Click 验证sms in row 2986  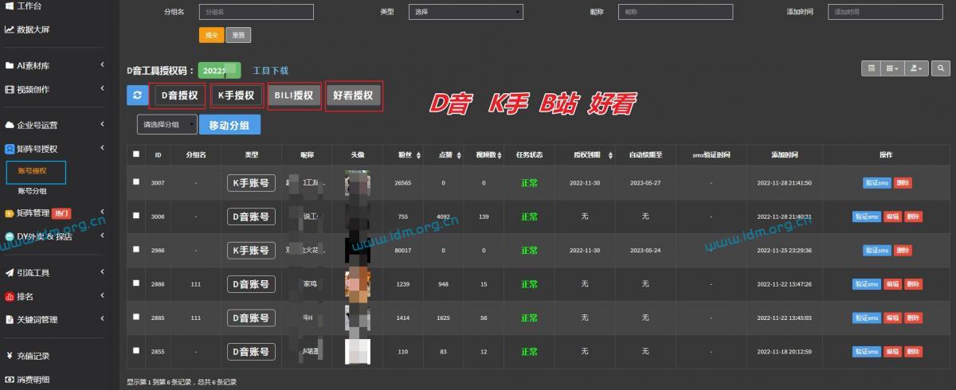pos(876,250)
